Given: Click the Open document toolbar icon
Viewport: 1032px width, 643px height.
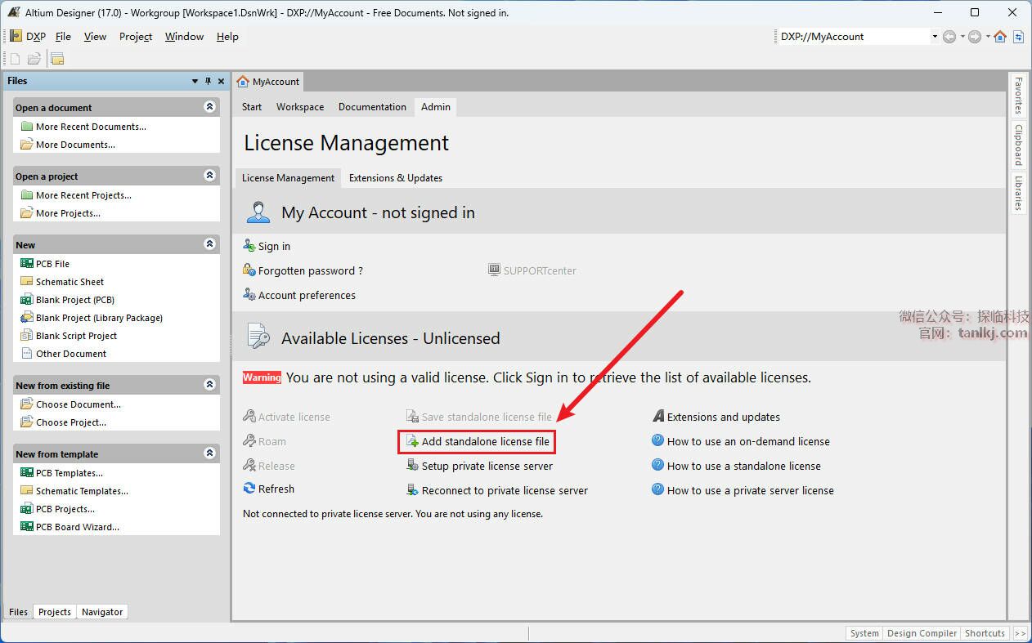Looking at the screenshot, I should click(34, 59).
